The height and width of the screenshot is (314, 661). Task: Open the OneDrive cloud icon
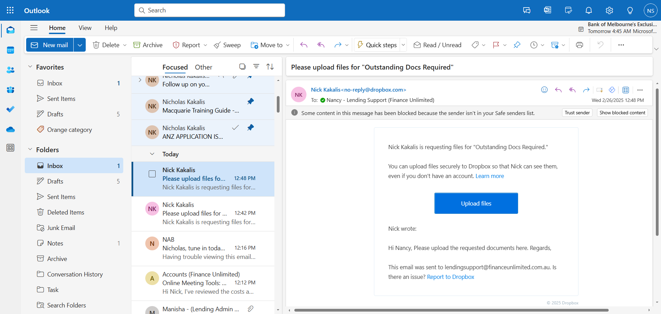[10, 129]
